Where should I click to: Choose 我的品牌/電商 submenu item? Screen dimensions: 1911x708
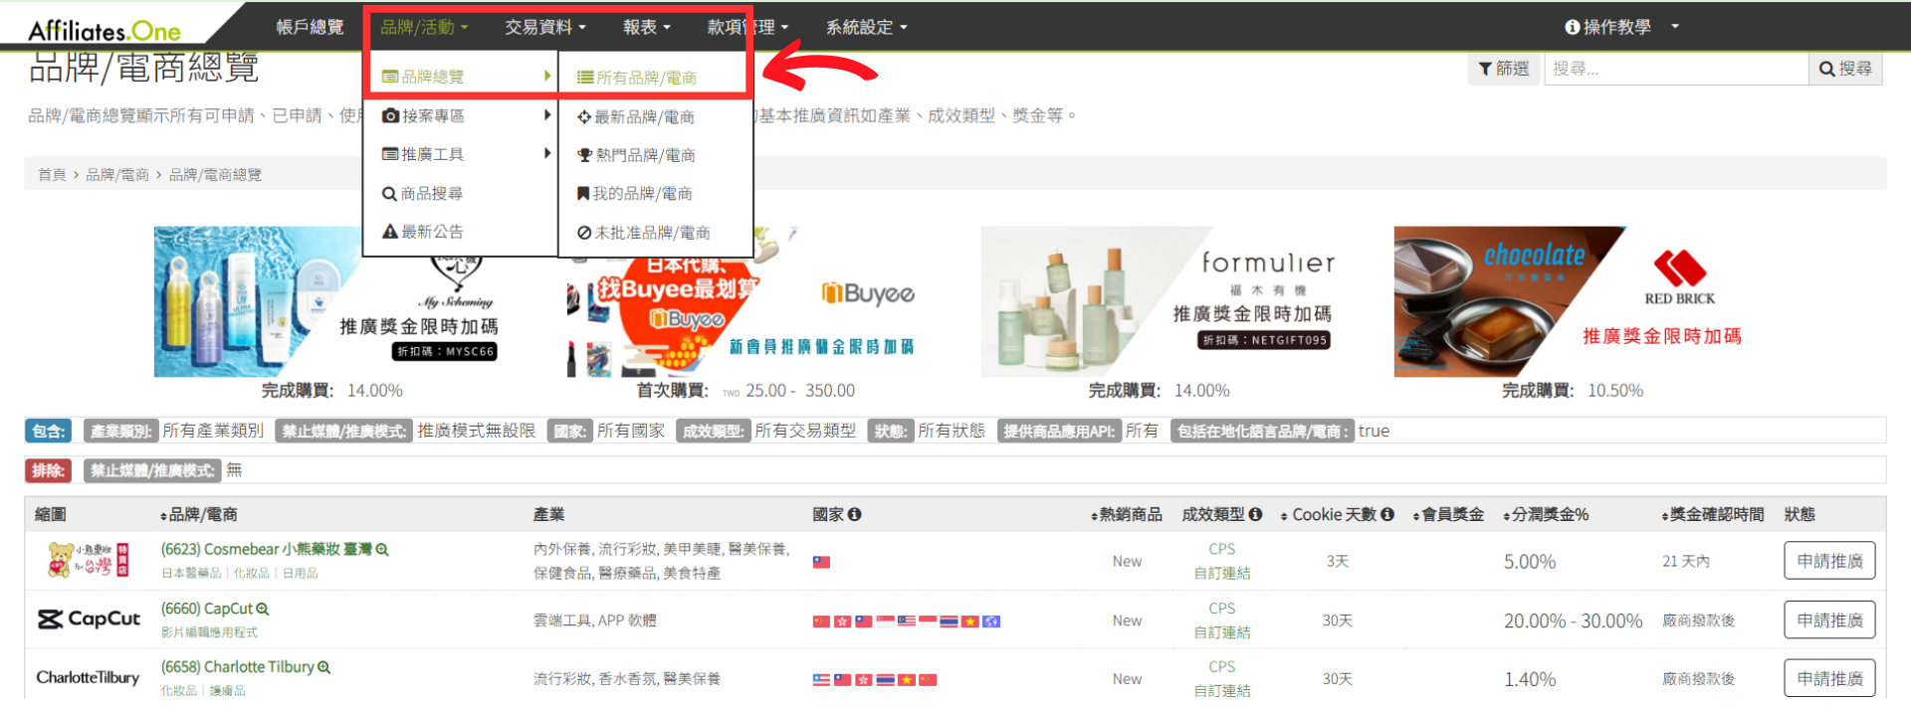654,194
